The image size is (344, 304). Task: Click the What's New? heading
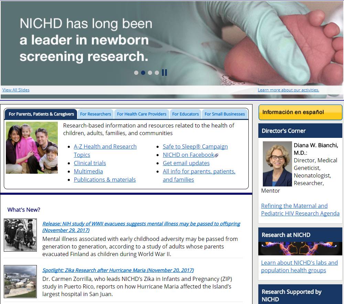tap(24, 210)
